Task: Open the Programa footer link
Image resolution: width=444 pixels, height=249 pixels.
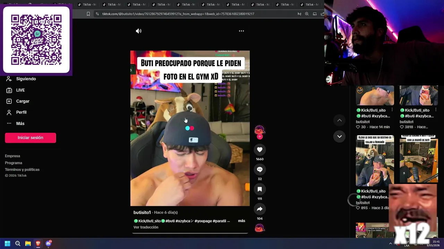Action: (14, 163)
